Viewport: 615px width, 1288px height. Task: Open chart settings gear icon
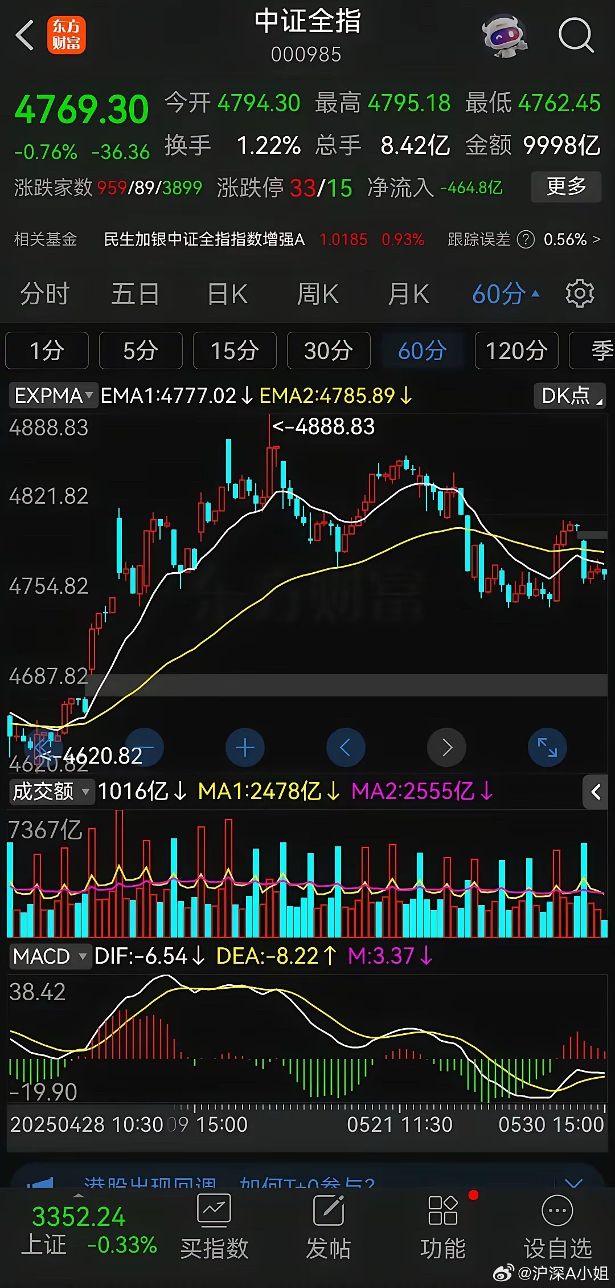[x=580, y=294]
